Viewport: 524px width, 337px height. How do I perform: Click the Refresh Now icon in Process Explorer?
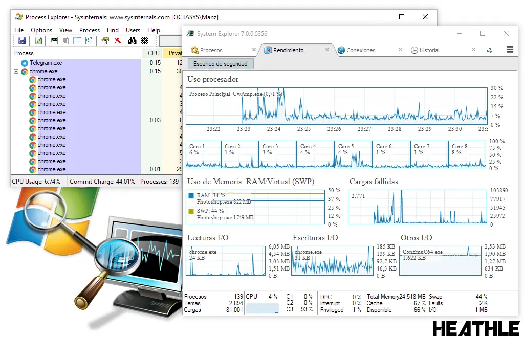click(39, 41)
